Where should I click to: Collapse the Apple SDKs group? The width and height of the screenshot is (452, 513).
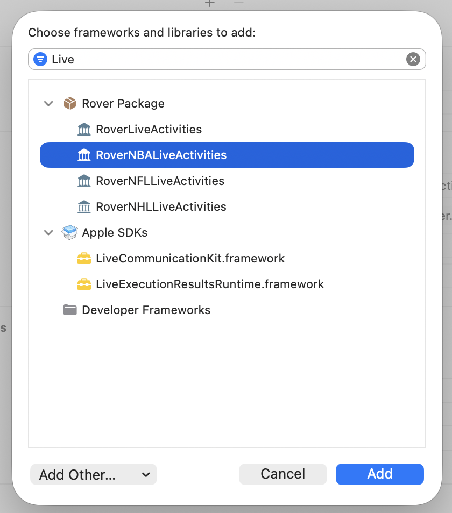[48, 232]
